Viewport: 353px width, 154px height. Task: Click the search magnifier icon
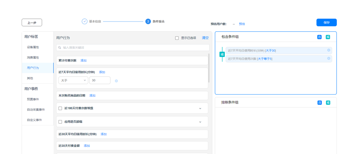click(60, 48)
